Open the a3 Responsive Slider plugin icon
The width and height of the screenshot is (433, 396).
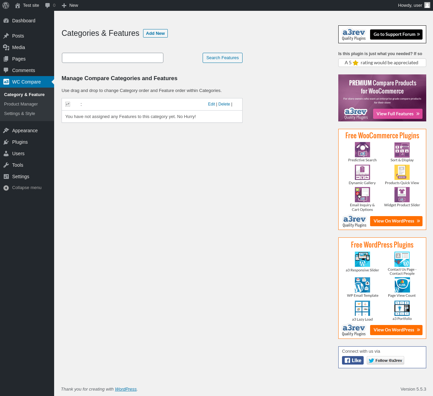(x=362, y=259)
